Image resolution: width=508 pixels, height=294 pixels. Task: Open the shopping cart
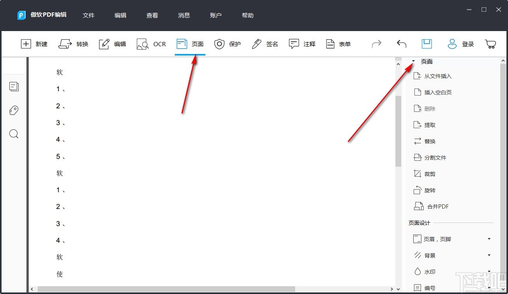point(490,44)
